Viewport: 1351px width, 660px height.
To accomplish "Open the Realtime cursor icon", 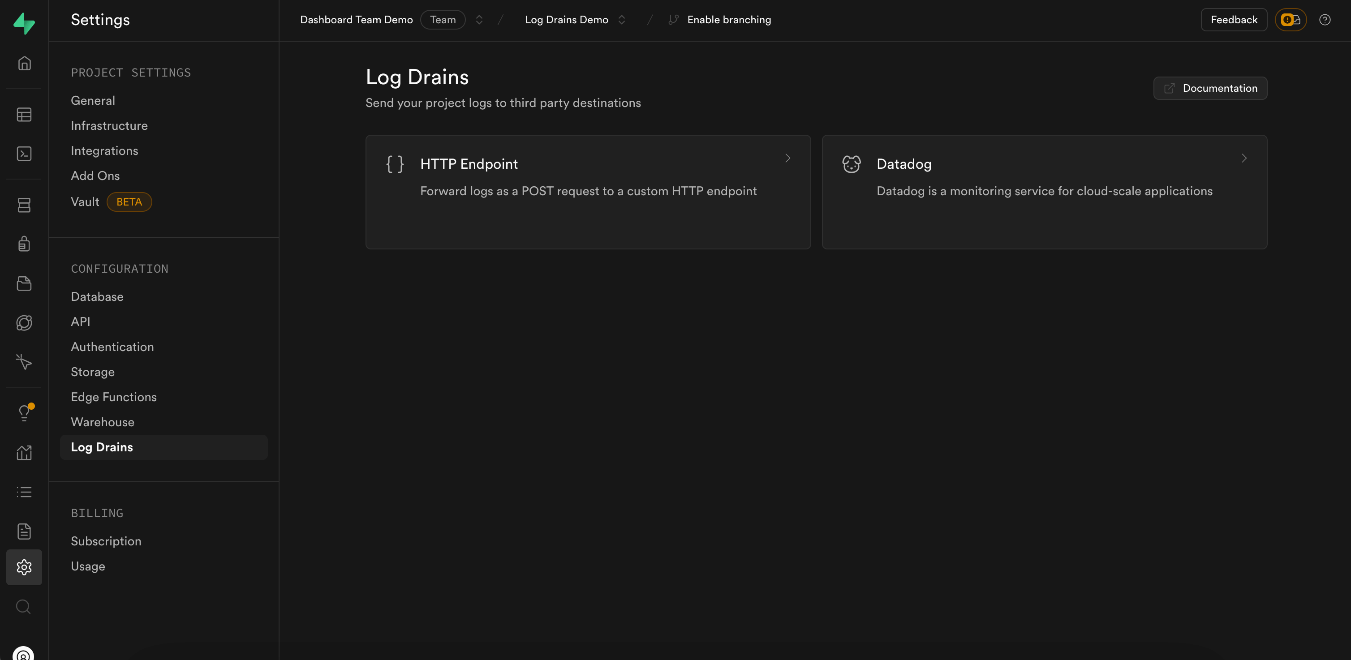I will click(24, 362).
